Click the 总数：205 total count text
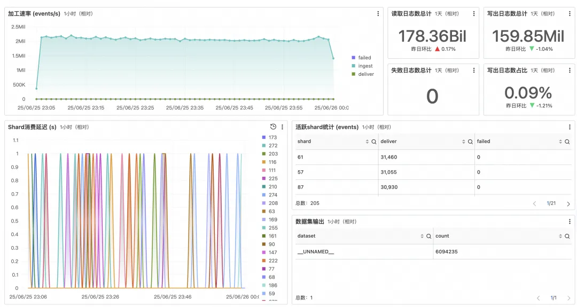The height and width of the screenshot is (307, 577). tap(308, 203)
